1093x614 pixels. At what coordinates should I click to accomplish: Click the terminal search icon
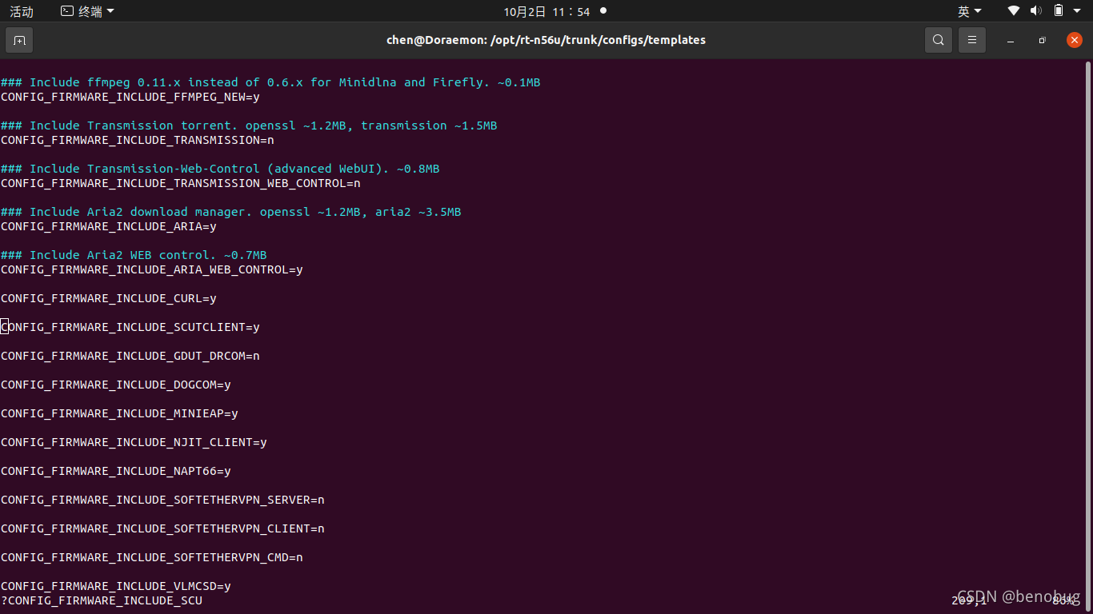pos(939,40)
